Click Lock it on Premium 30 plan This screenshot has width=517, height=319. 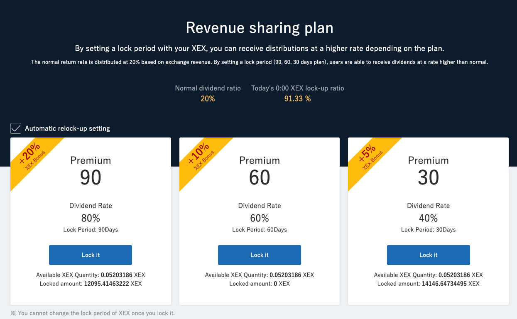428,255
